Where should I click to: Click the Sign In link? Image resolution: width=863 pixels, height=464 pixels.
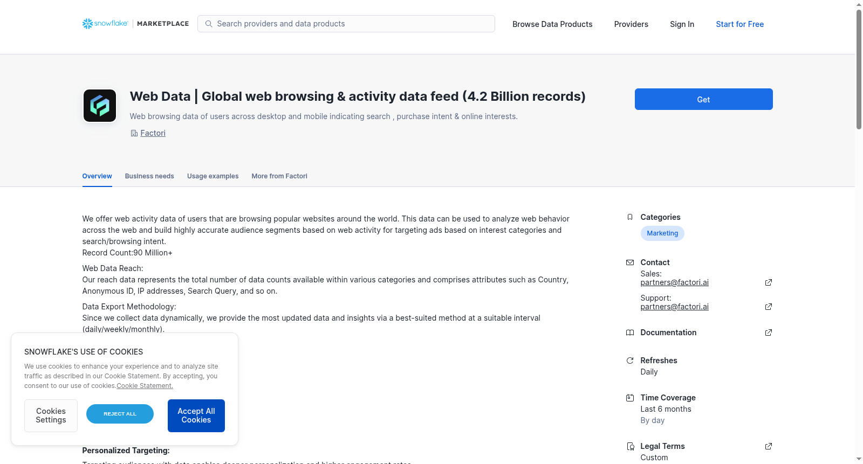[682, 24]
